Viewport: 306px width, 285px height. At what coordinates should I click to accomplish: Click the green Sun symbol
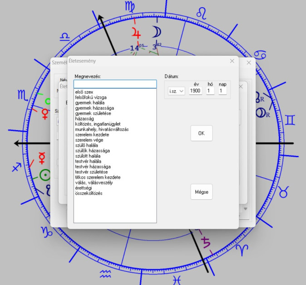[x=45, y=175]
